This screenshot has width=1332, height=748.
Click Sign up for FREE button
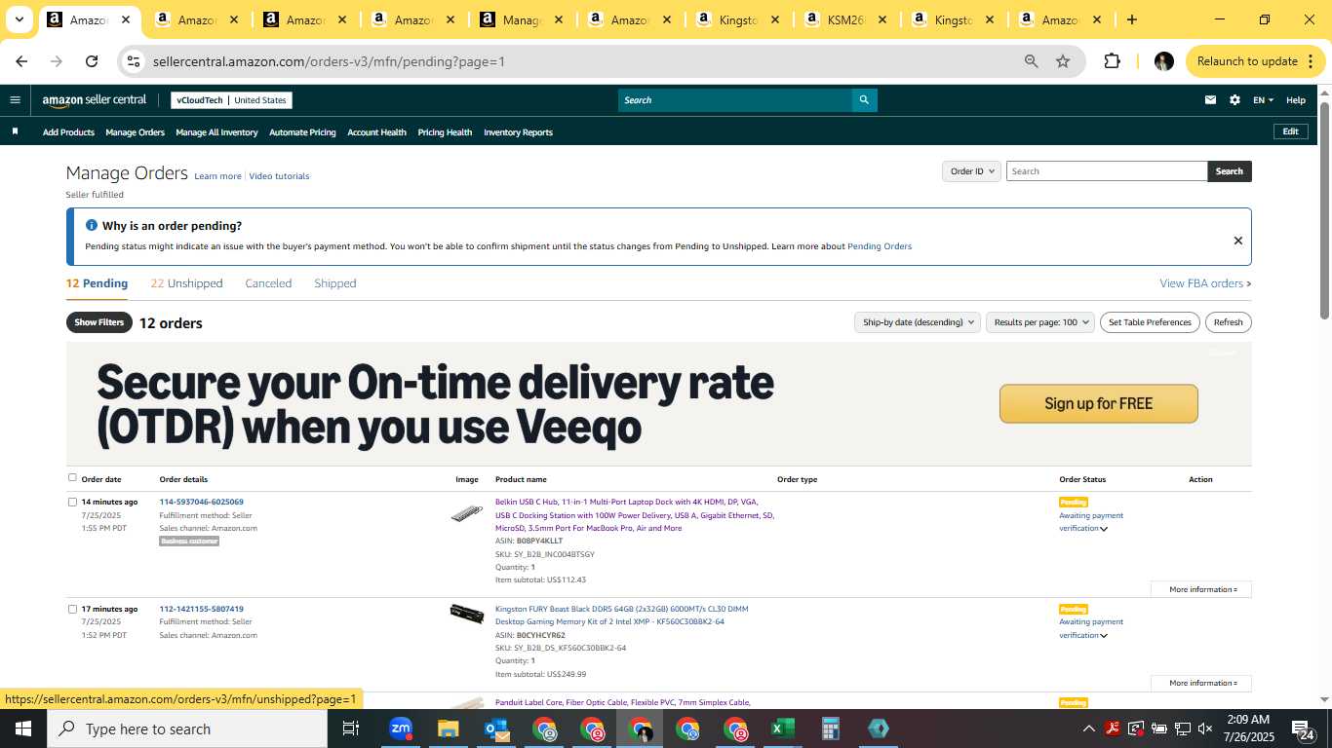[1098, 403]
